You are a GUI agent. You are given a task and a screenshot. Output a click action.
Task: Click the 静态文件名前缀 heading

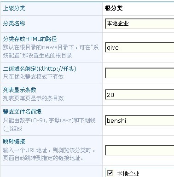click(x=22, y=111)
